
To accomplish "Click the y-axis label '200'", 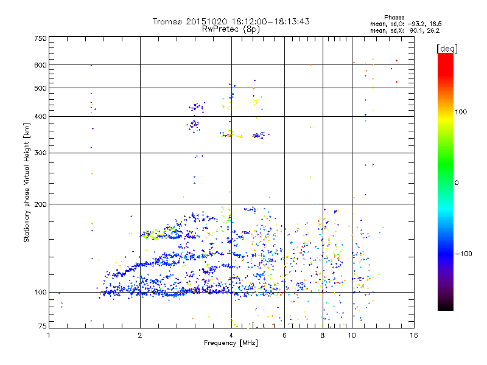I will point(40,204).
